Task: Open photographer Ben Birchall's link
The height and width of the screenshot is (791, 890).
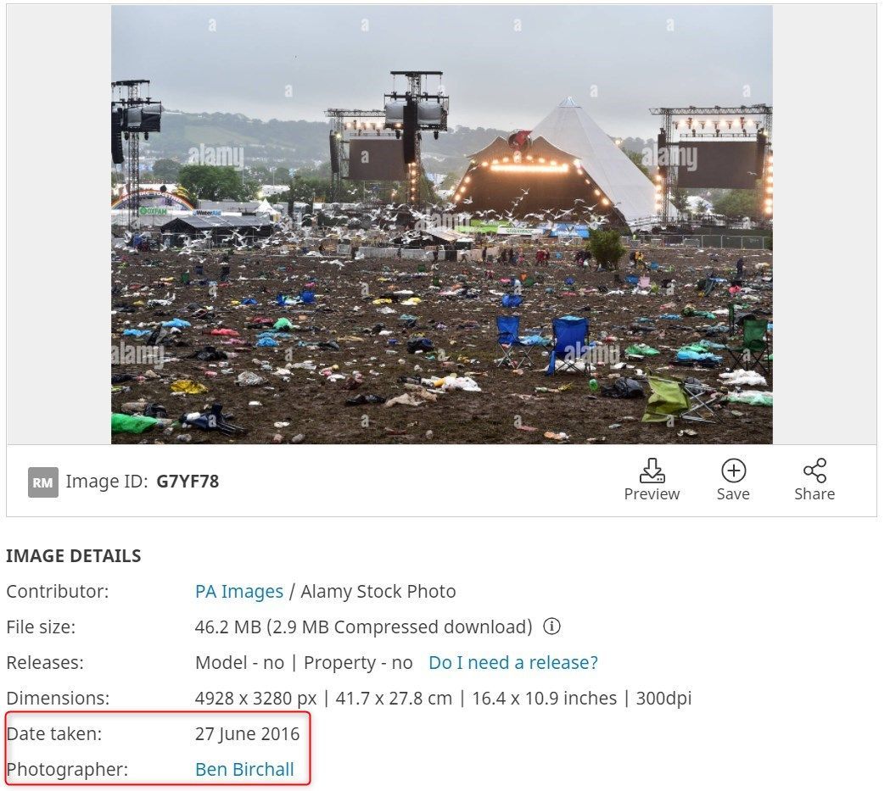Action: [x=244, y=769]
